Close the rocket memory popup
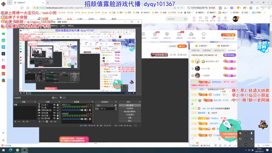272x153 pixels. click(239, 123)
